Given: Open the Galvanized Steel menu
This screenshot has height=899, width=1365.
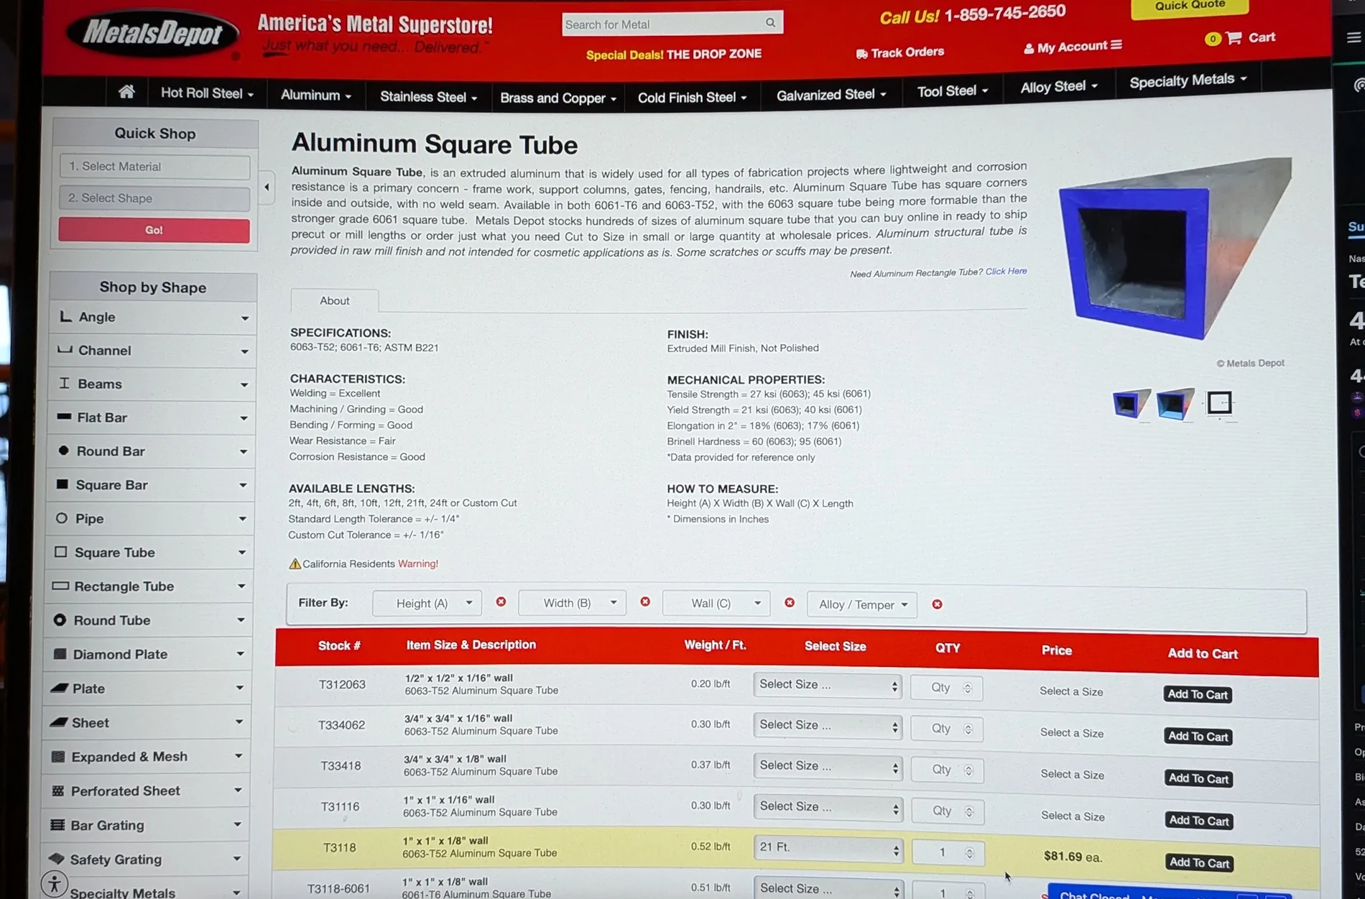Looking at the screenshot, I should click(x=831, y=94).
